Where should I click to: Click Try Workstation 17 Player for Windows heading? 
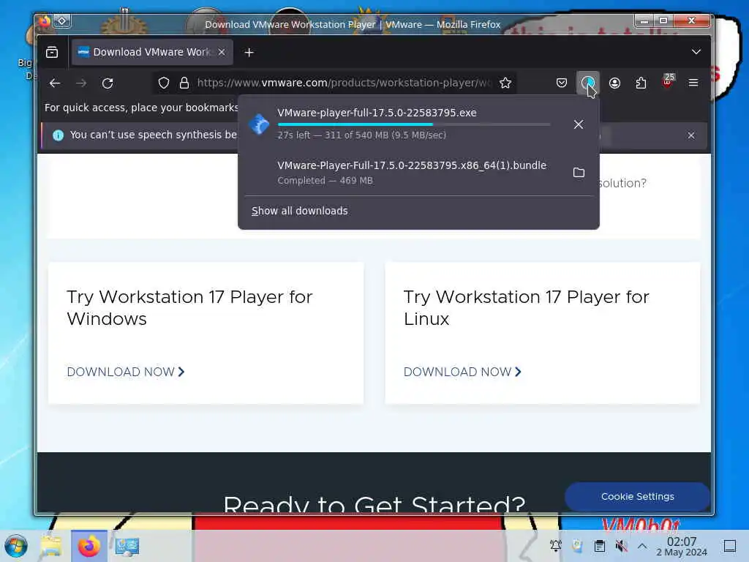pos(189,308)
